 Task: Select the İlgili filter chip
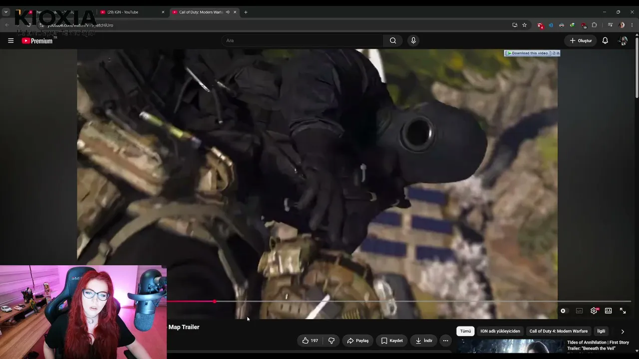click(x=601, y=331)
